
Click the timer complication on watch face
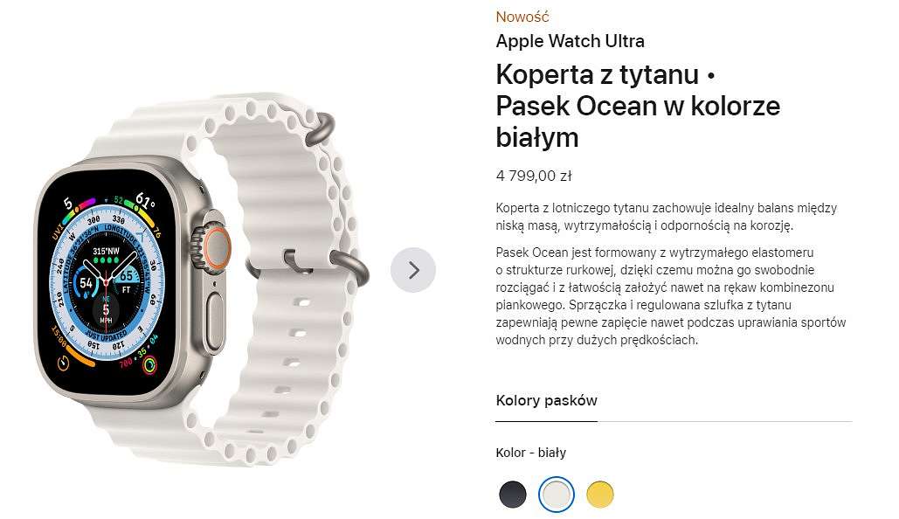63,363
